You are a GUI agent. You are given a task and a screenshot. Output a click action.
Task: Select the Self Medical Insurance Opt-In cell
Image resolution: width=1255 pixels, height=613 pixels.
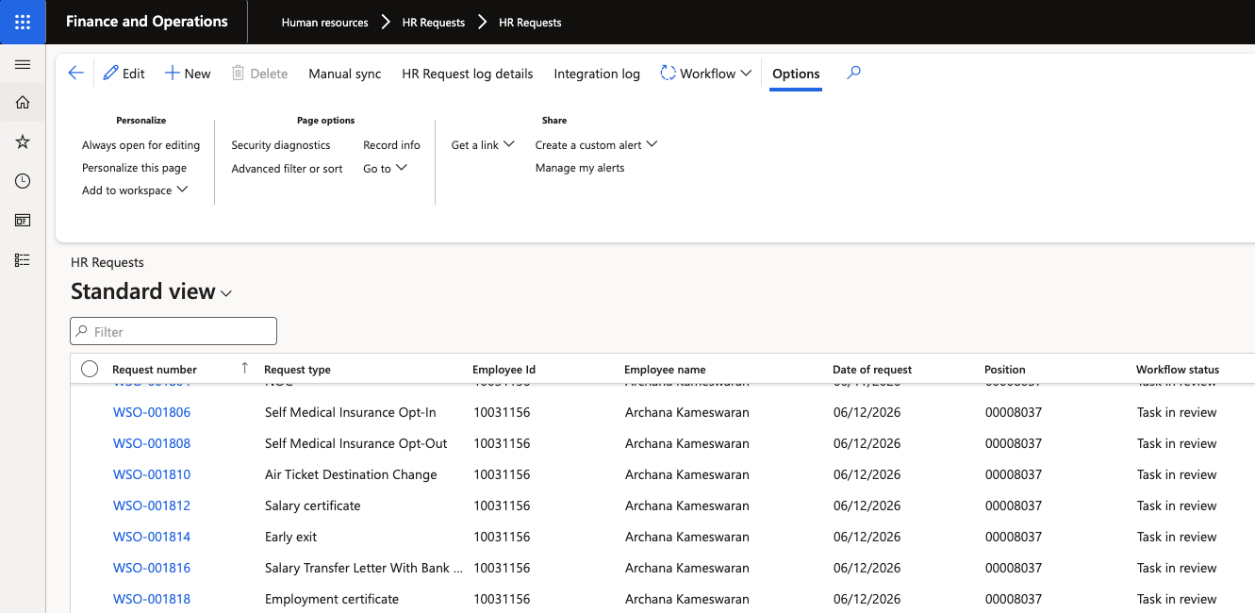351,412
